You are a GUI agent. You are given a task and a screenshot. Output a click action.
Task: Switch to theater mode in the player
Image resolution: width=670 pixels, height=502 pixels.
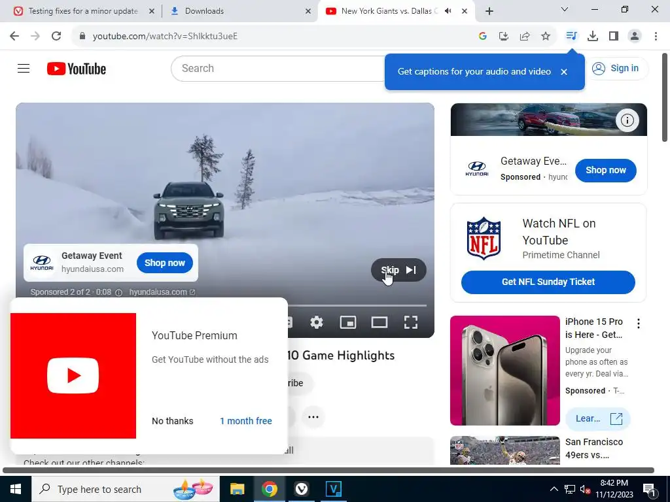point(379,322)
